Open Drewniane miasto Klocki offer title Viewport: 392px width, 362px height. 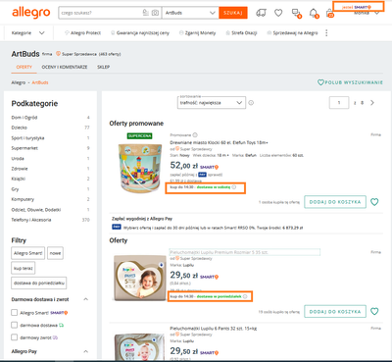219,142
